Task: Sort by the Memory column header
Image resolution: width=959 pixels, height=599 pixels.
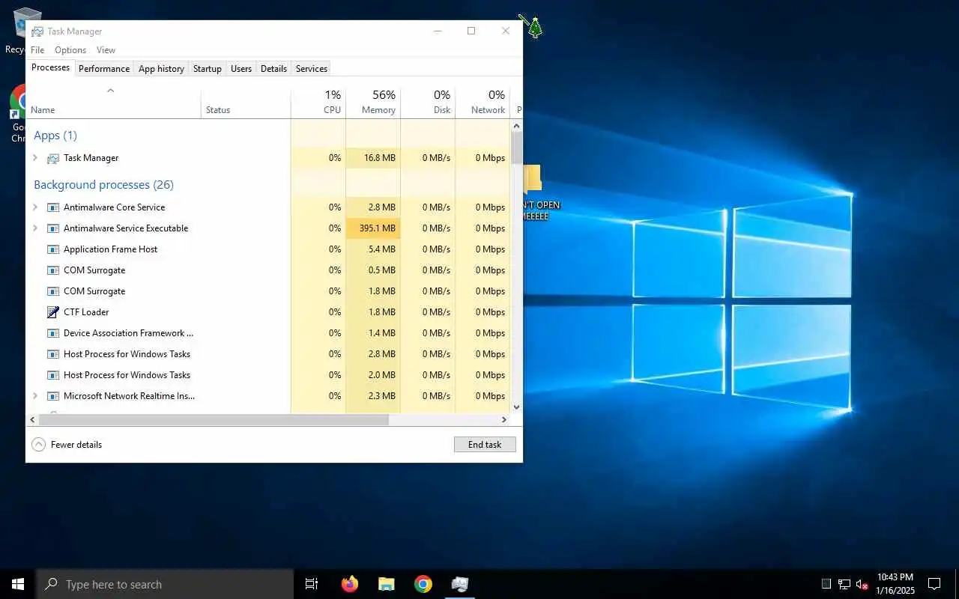Action: tap(373, 103)
